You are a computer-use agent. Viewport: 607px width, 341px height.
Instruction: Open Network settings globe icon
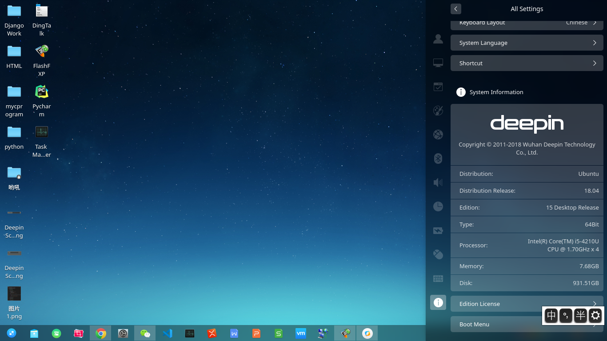438,134
